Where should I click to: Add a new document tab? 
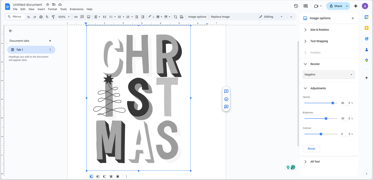50,41
